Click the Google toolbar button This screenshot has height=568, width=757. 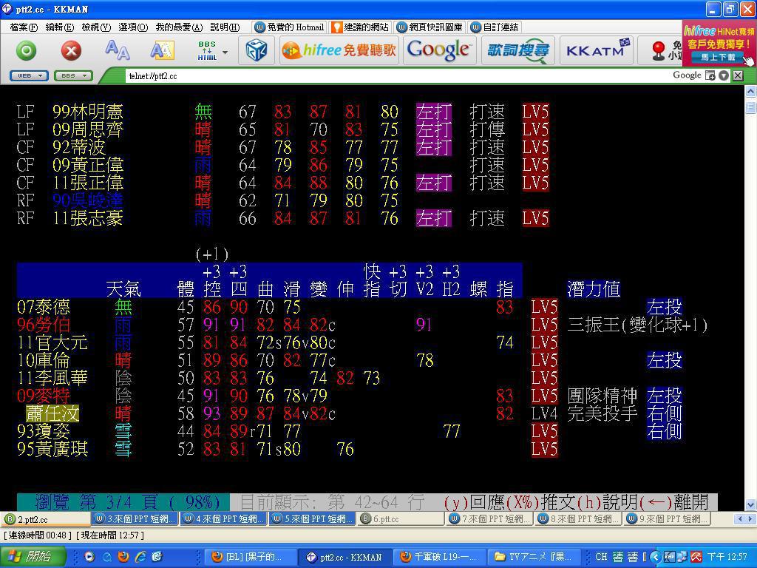[x=438, y=50]
